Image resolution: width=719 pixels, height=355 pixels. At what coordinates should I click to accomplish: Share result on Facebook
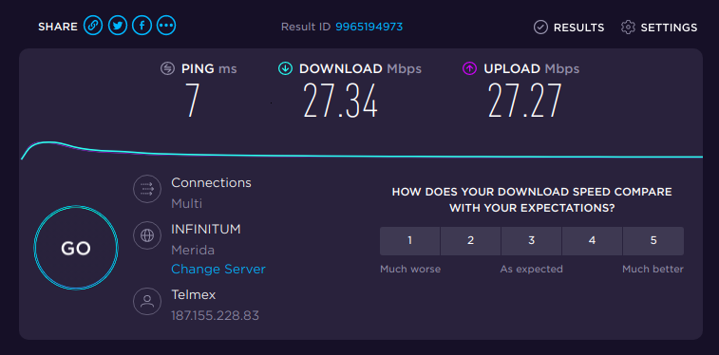(x=142, y=27)
